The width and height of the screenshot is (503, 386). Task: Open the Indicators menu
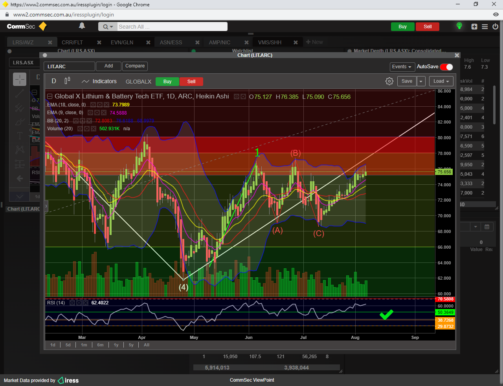99,81
